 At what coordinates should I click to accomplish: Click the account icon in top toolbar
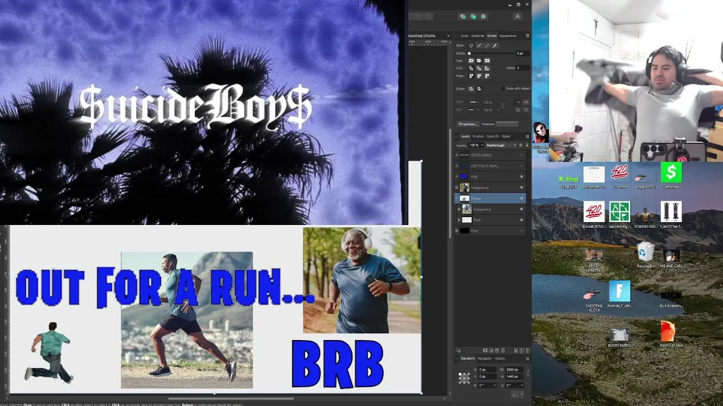coord(517,17)
